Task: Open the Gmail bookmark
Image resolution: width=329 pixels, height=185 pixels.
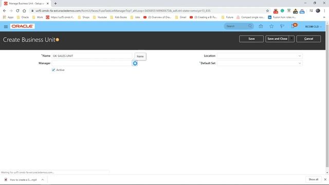Action: tap(180, 17)
